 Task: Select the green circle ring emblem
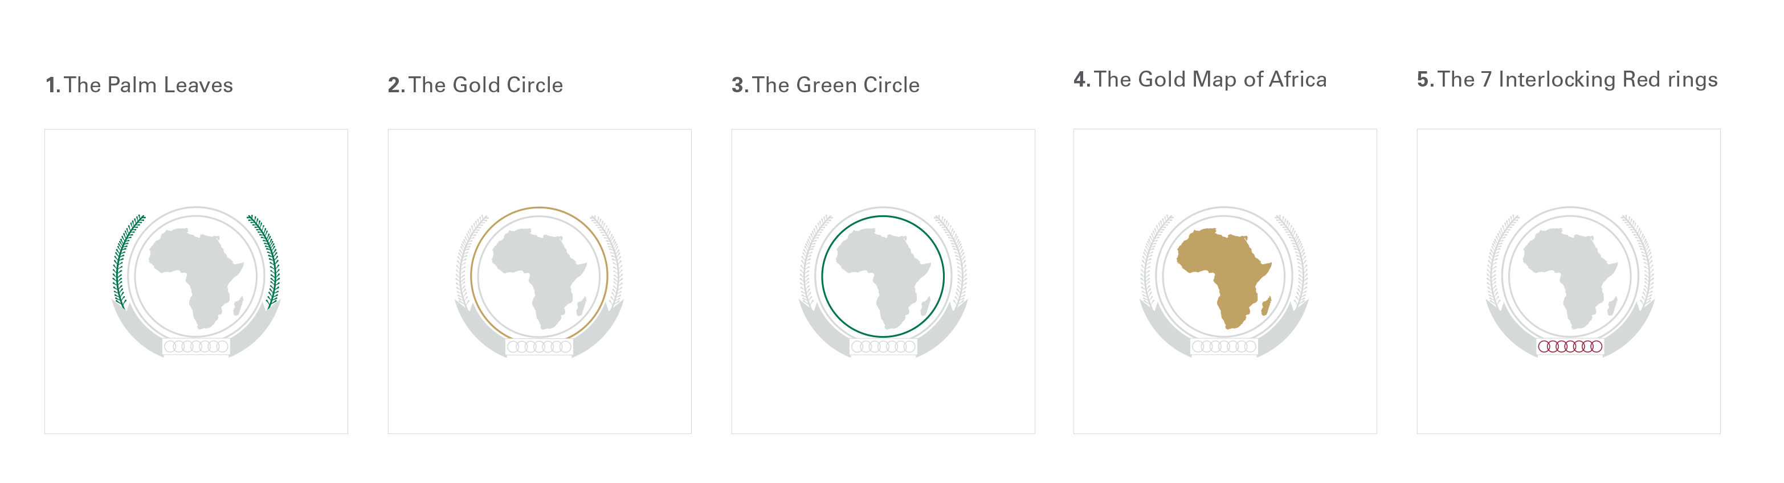point(883,276)
